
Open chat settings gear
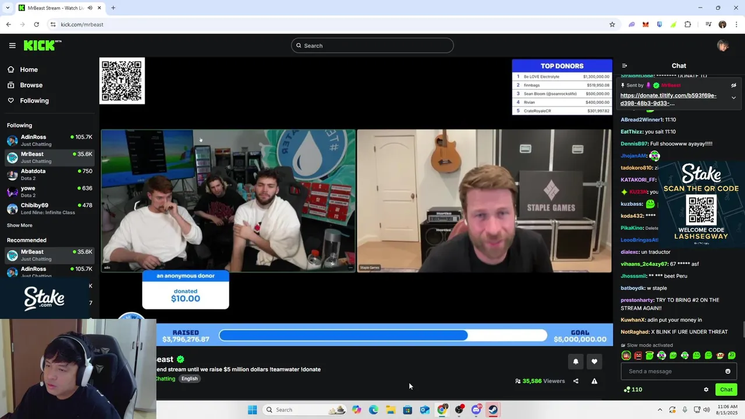(706, 390)
